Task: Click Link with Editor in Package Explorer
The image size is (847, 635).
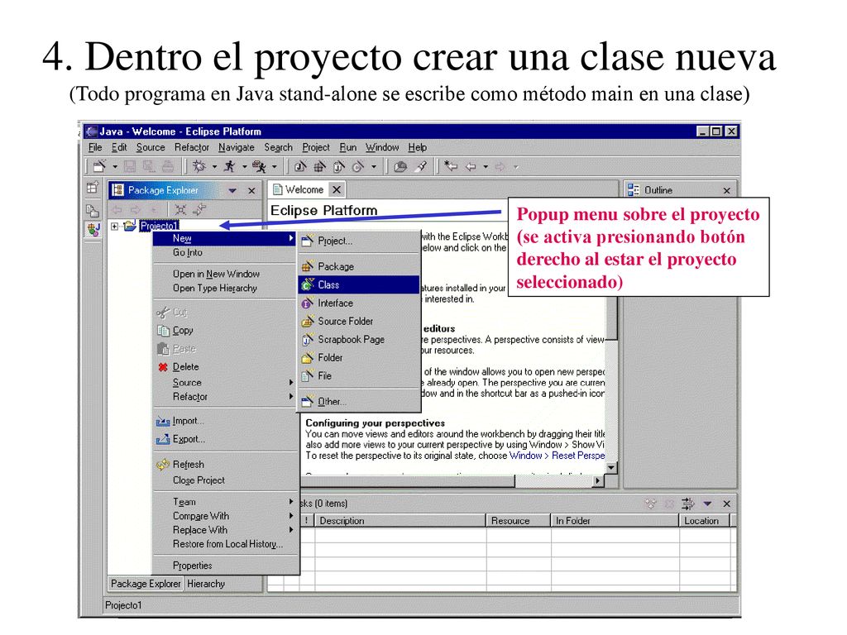Action: coord(199,209)
